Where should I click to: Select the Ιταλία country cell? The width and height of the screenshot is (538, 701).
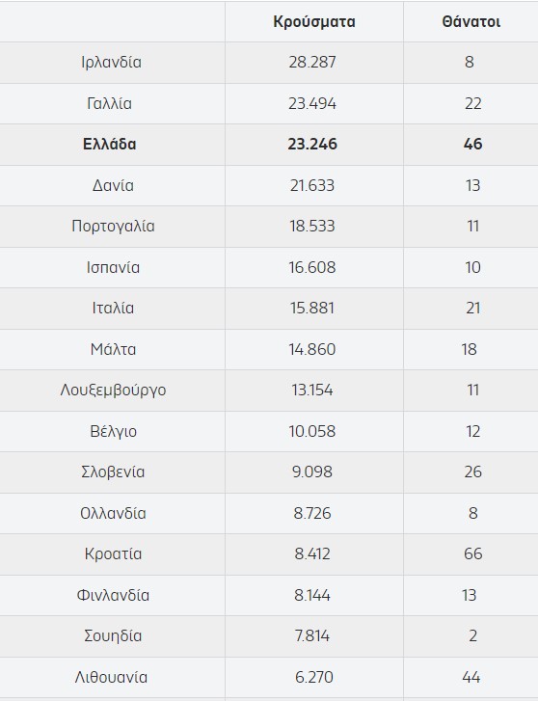113,308
